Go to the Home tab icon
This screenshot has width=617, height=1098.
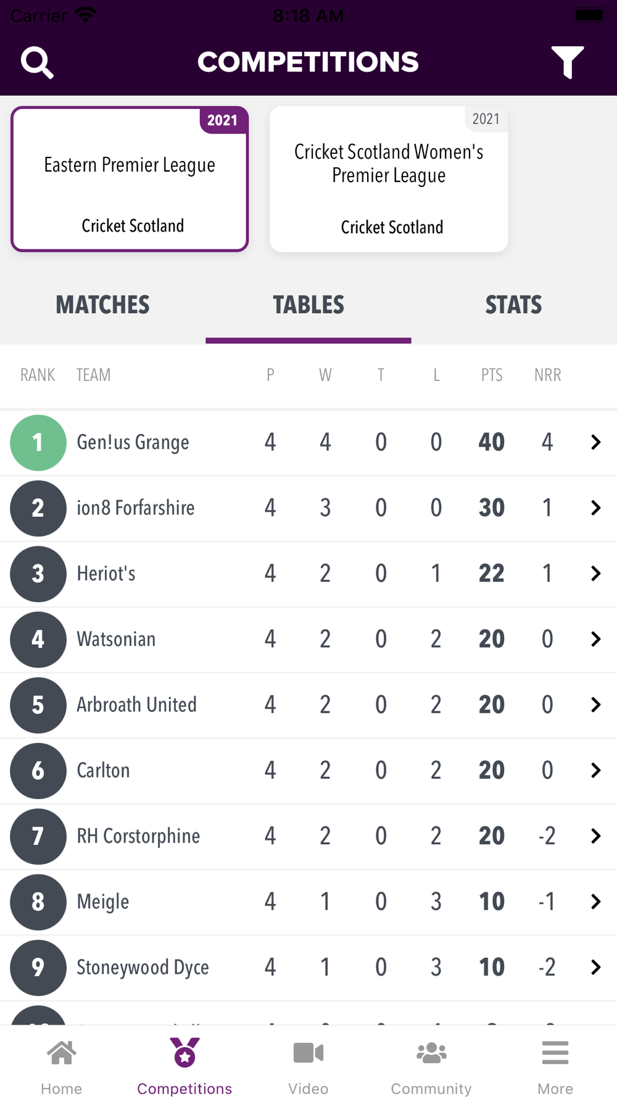click(62, 1054)
